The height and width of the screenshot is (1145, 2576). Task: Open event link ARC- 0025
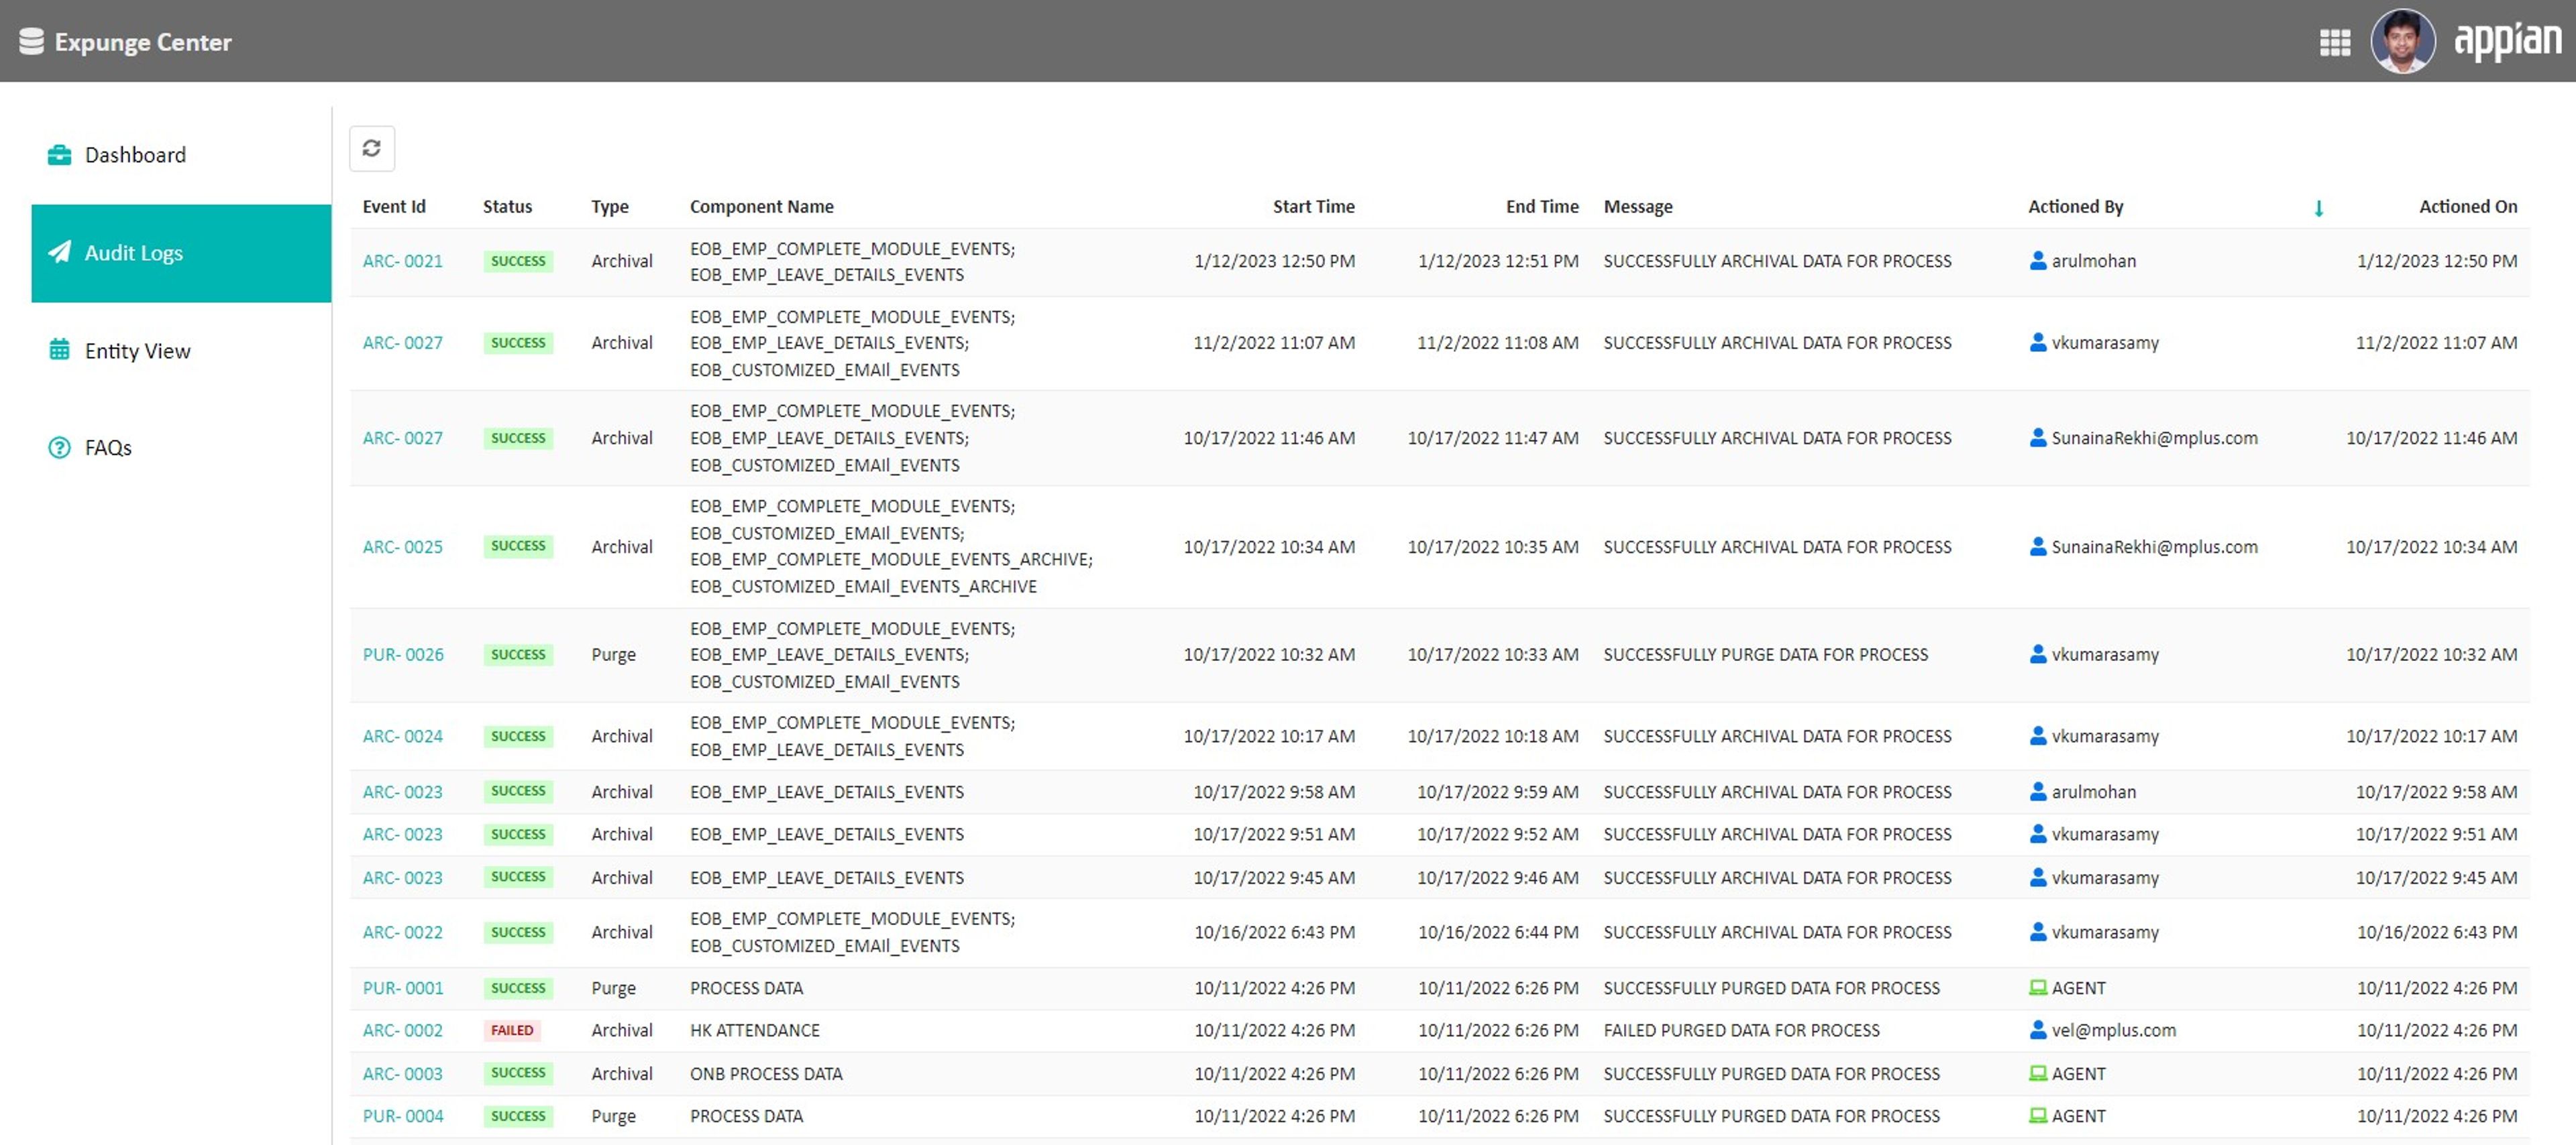pos(402,546)
